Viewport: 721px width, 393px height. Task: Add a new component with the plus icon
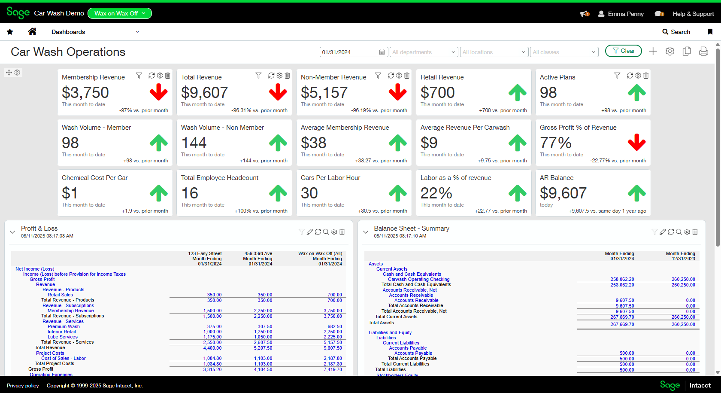point(653,51)
